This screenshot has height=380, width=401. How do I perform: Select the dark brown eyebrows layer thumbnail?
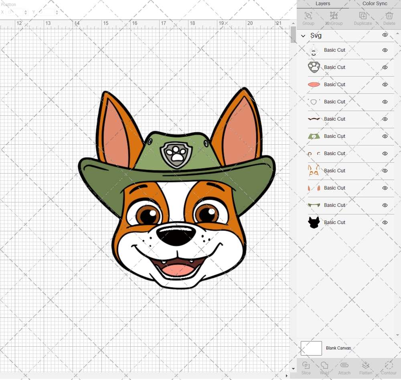[314, 119]
